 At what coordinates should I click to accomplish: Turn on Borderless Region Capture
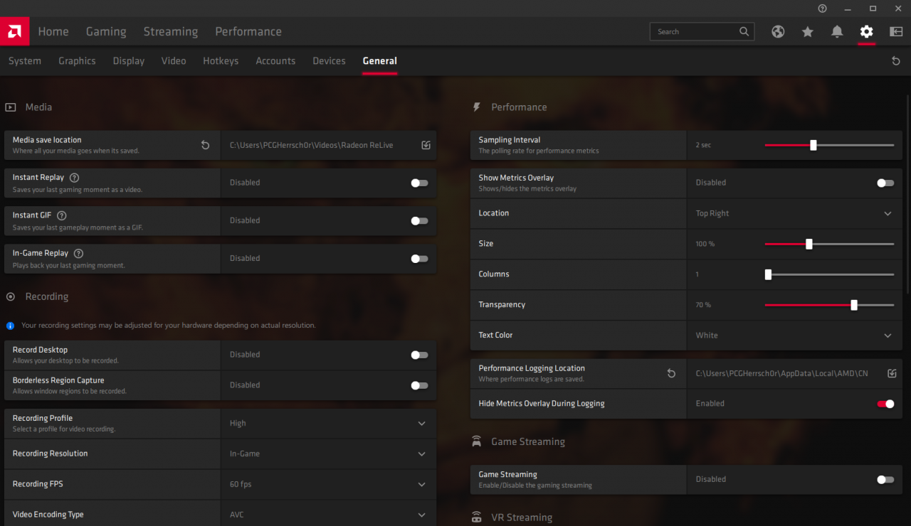420,385
